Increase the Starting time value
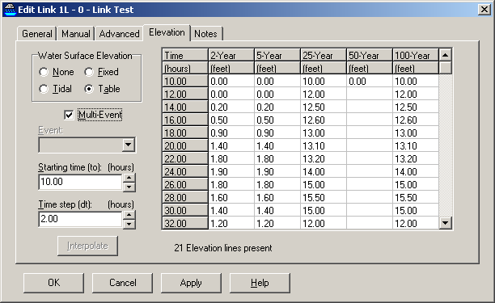 click(129, 178)
